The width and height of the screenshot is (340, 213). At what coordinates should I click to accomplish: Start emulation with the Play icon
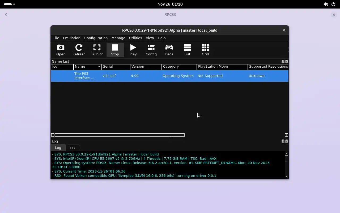[x=133, y=50]
